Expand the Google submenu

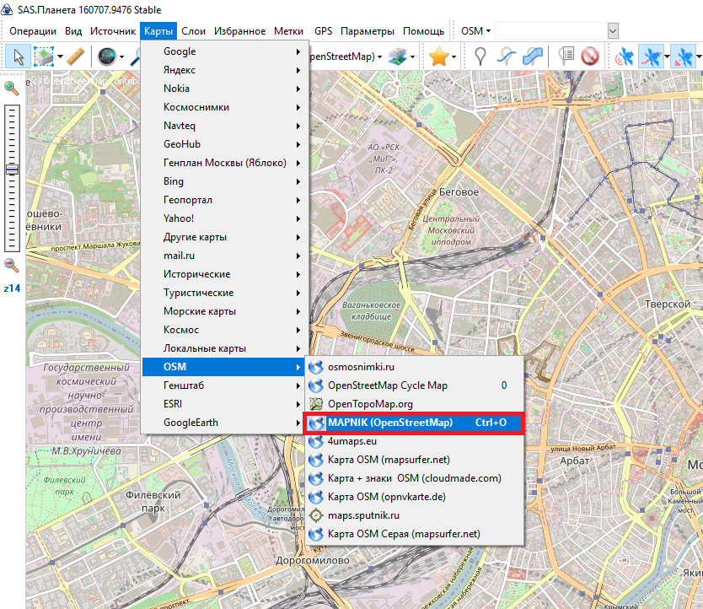coord(225,51)
